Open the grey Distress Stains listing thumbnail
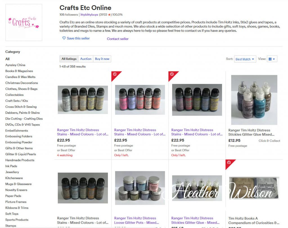 pos(83,100)
